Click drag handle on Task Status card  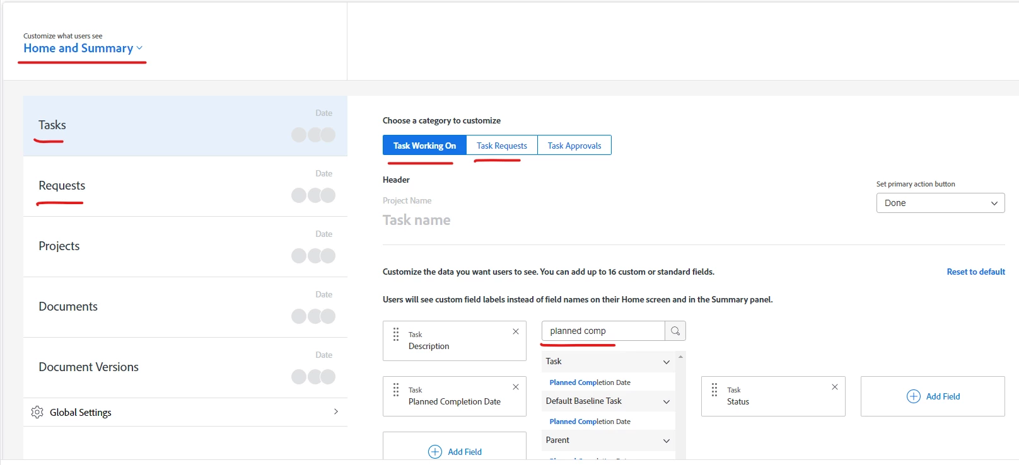714,390
